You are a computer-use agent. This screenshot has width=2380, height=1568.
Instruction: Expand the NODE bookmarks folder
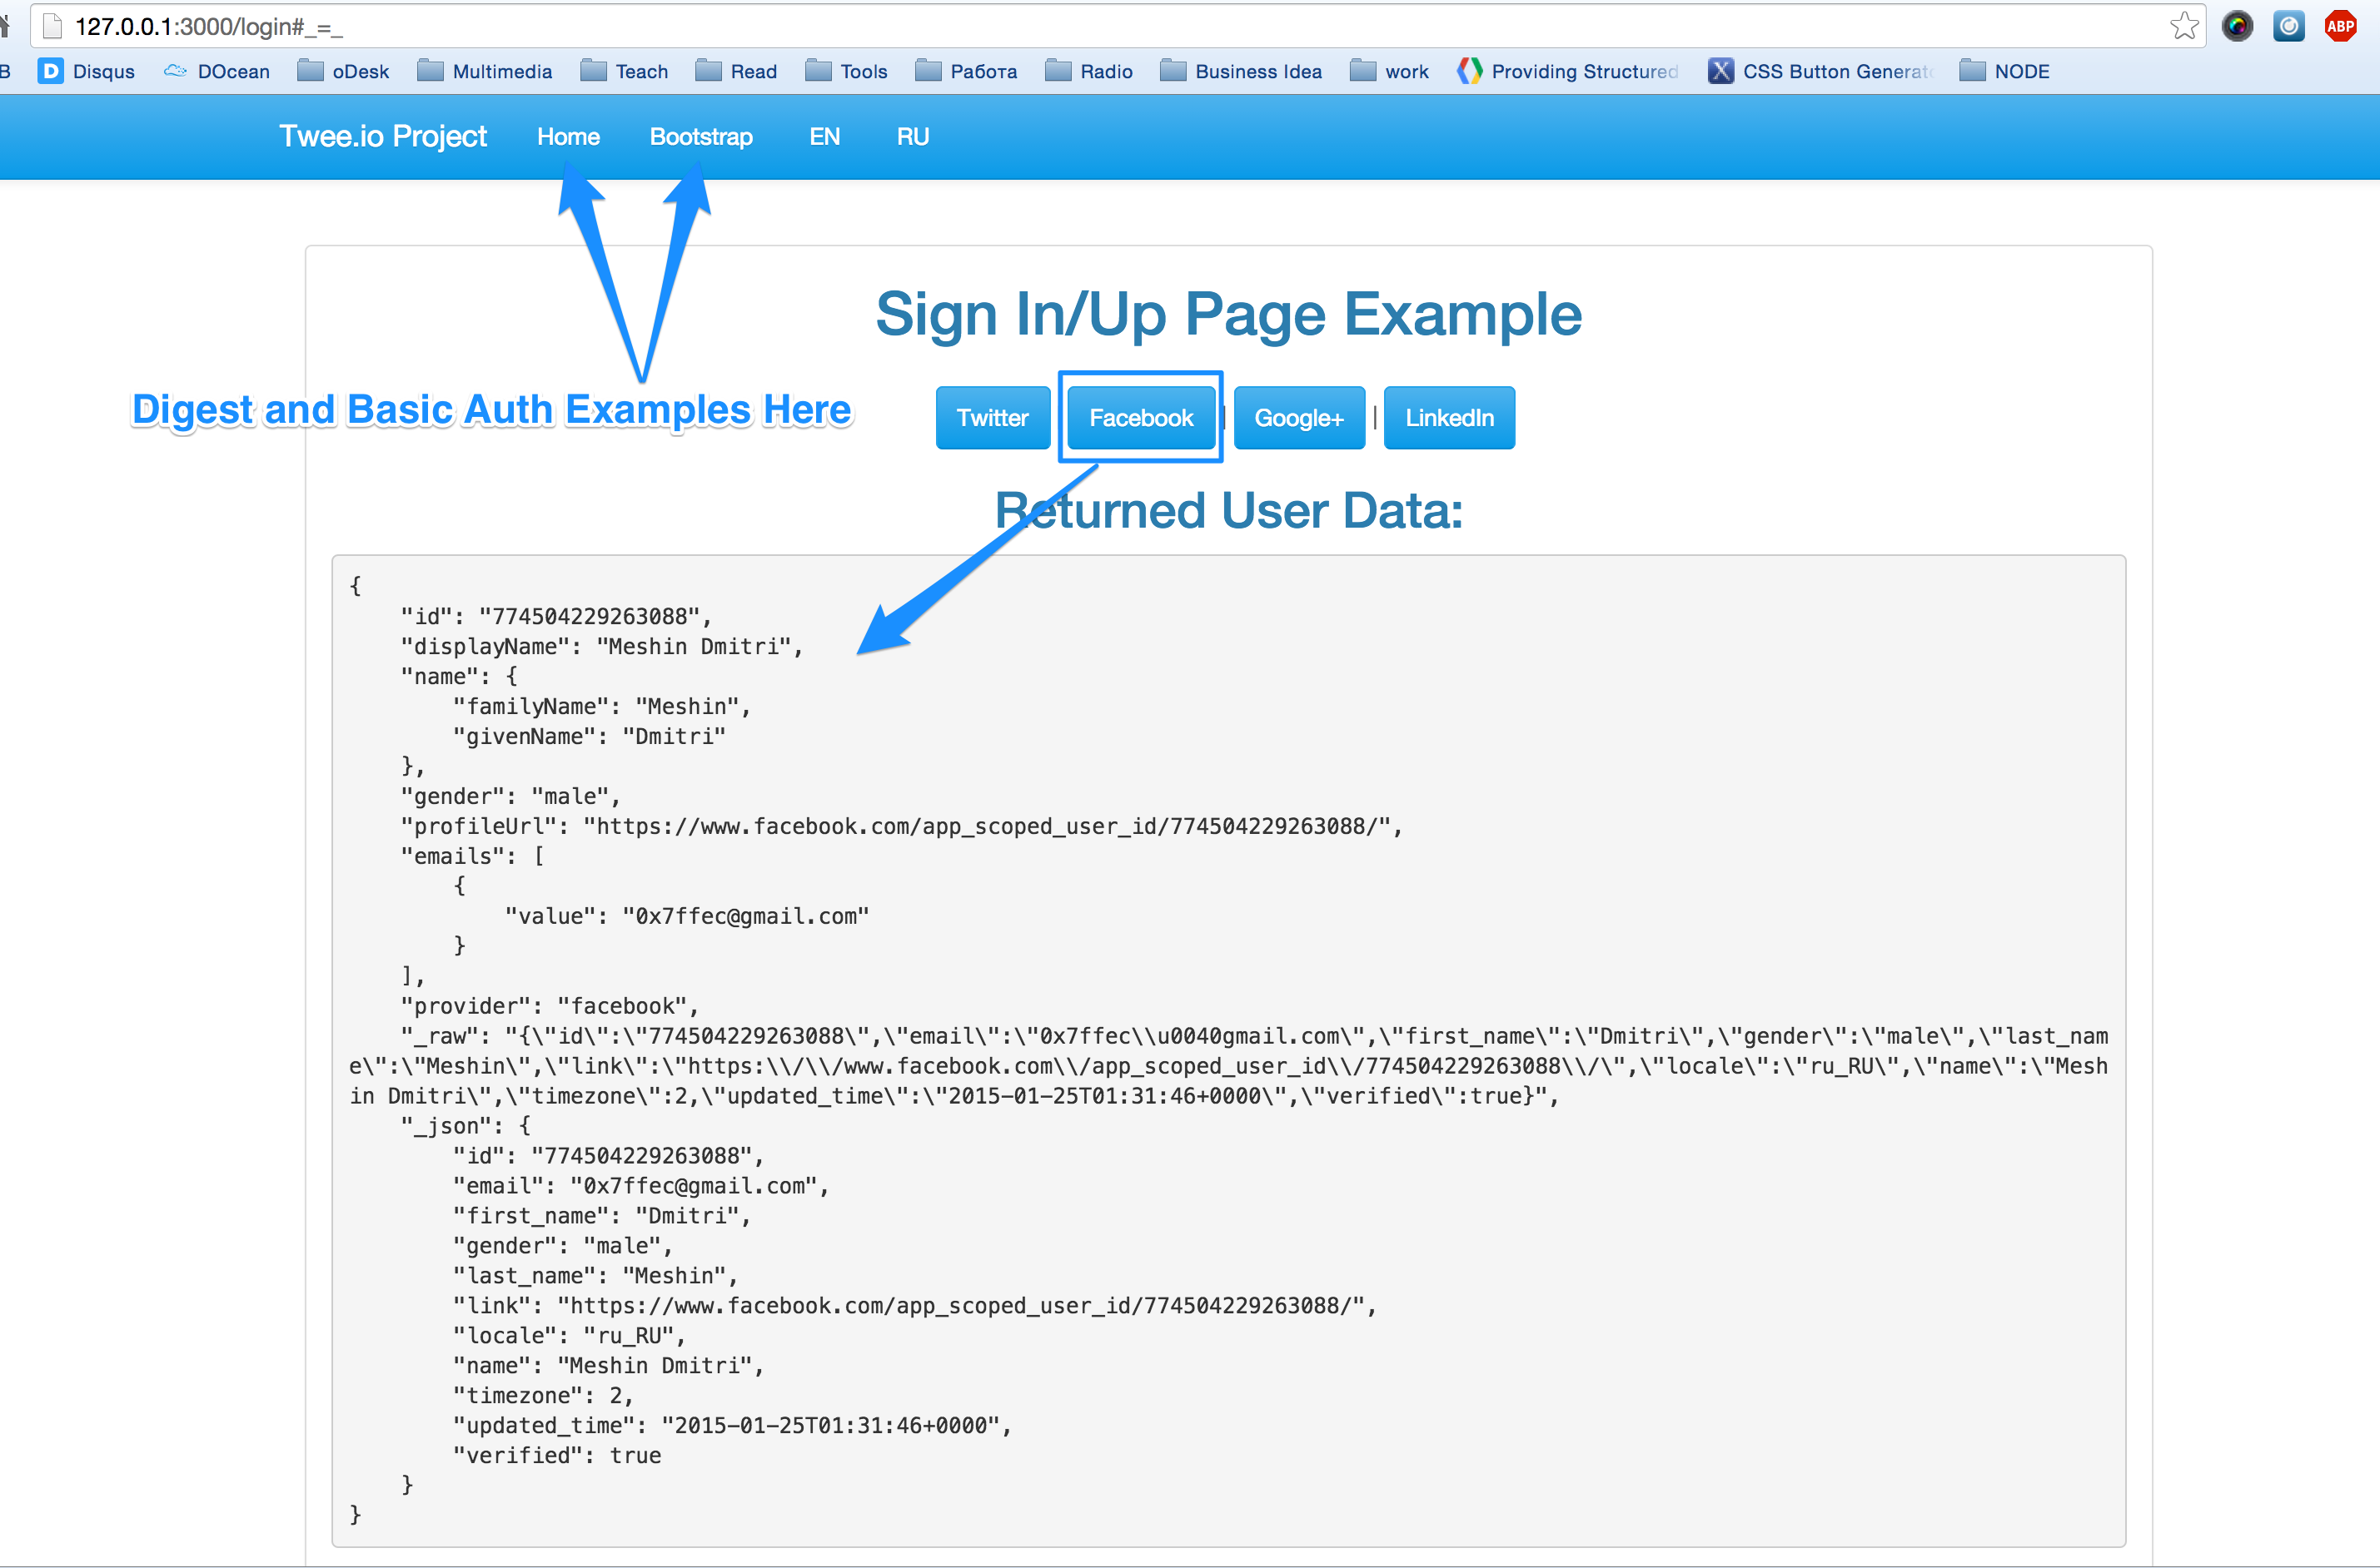coord(2004,71)
